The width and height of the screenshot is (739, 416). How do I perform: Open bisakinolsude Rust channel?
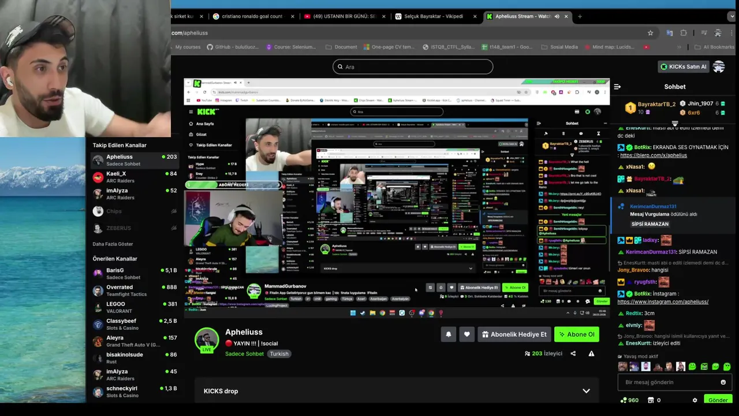135,358
